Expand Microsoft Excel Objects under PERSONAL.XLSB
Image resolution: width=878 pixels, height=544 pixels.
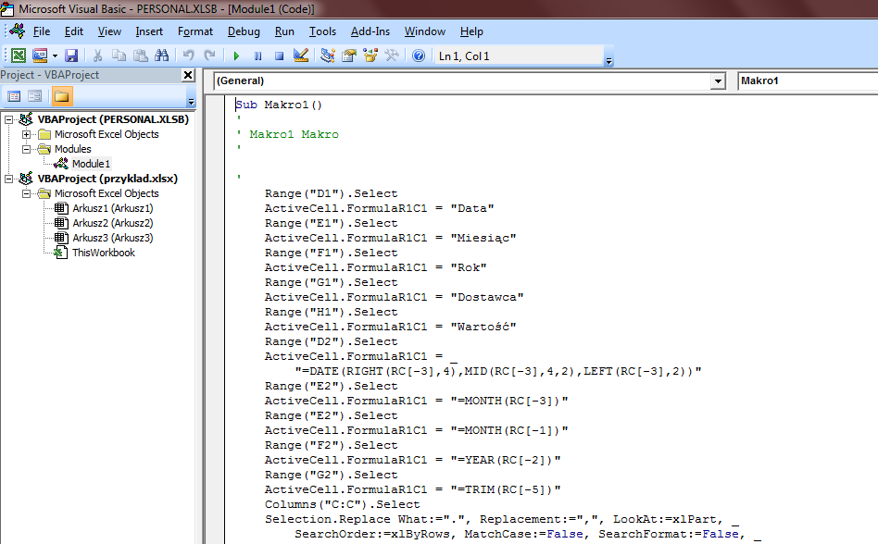click(26, 134)
